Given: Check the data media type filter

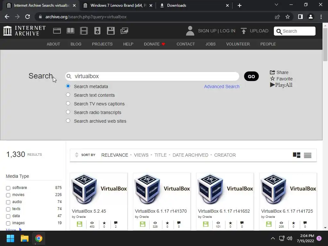Looking at the screenshot, I should (x=8, y=216).
